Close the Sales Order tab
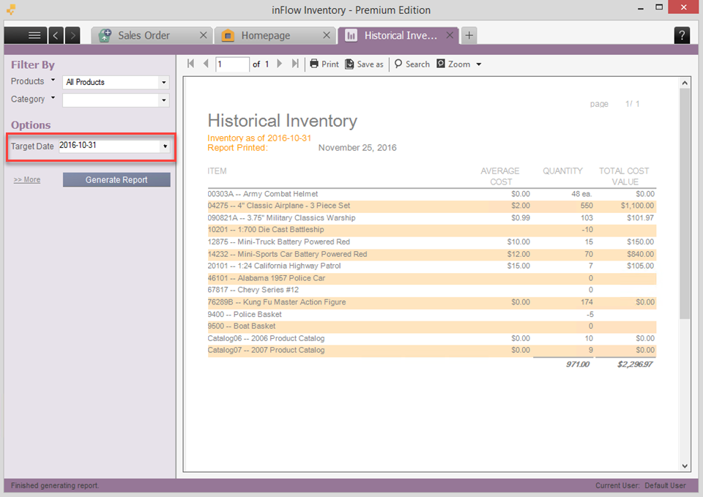703x497 pixels. coord(203,35)
